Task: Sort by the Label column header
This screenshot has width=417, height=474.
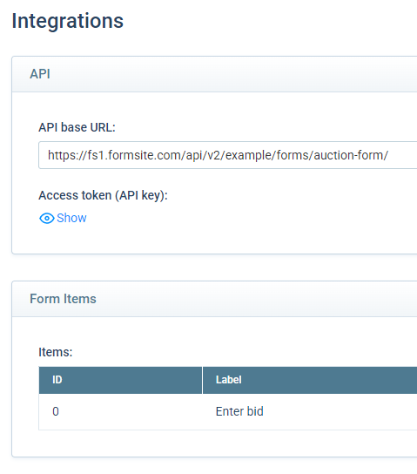Action: pos(310,380)
